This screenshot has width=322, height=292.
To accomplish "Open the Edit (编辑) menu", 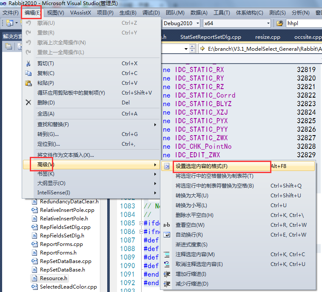I will (32, 13).
